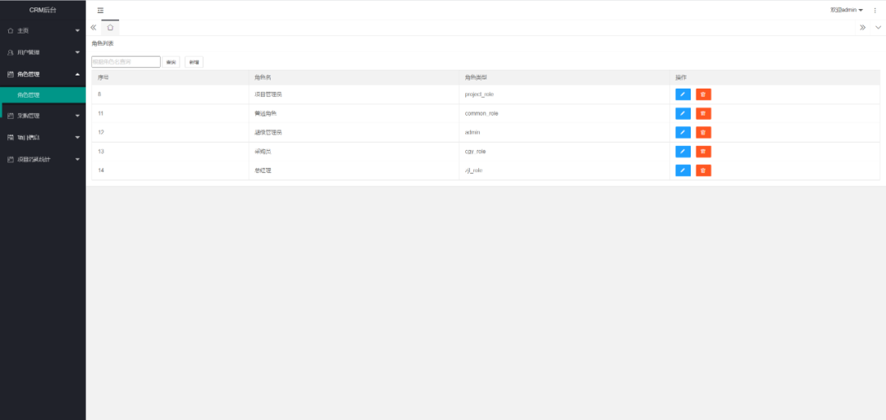Click the 新增 add button
The height and width of the screenshot is (420, 886).
(x=194, y=62)
